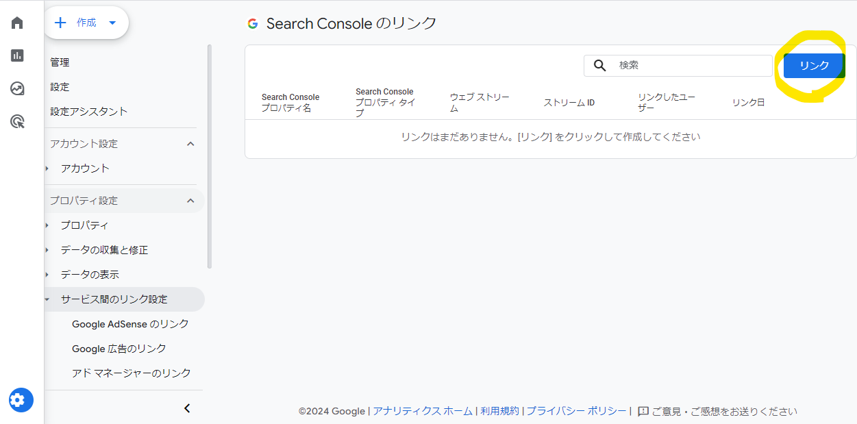Expand the データの収集と修正 arrow
The image size is (857, 424).
[47, 250]
